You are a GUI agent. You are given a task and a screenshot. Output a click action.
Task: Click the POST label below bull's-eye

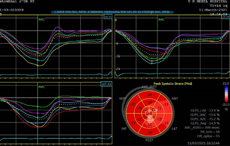(x=150, y=140)
